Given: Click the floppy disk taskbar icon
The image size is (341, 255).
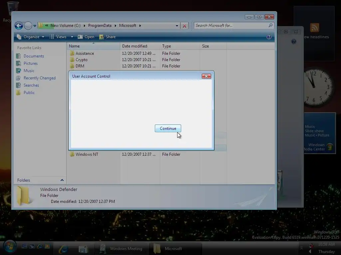Looking at the screenshot, I should click(x=83, y=249).
